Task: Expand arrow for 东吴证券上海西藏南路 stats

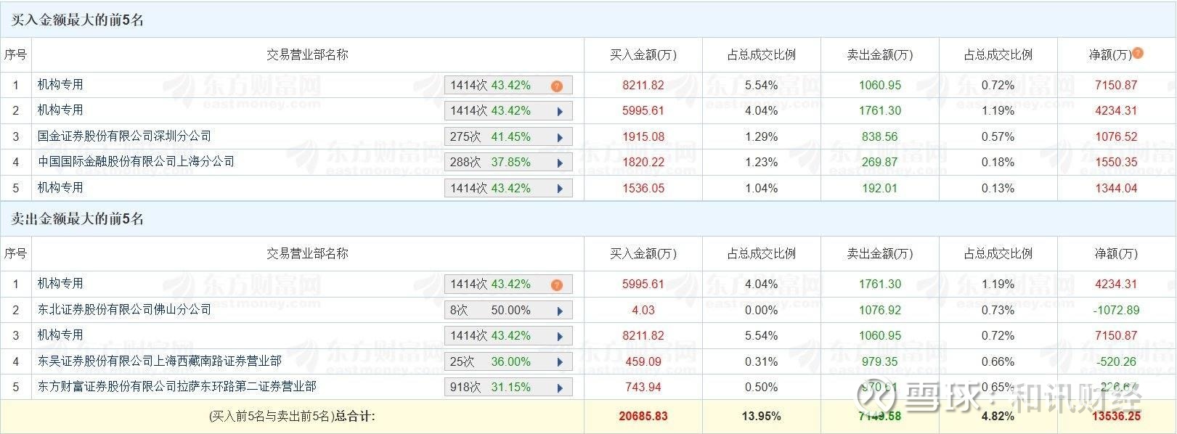Action: (x=560, y=362)
